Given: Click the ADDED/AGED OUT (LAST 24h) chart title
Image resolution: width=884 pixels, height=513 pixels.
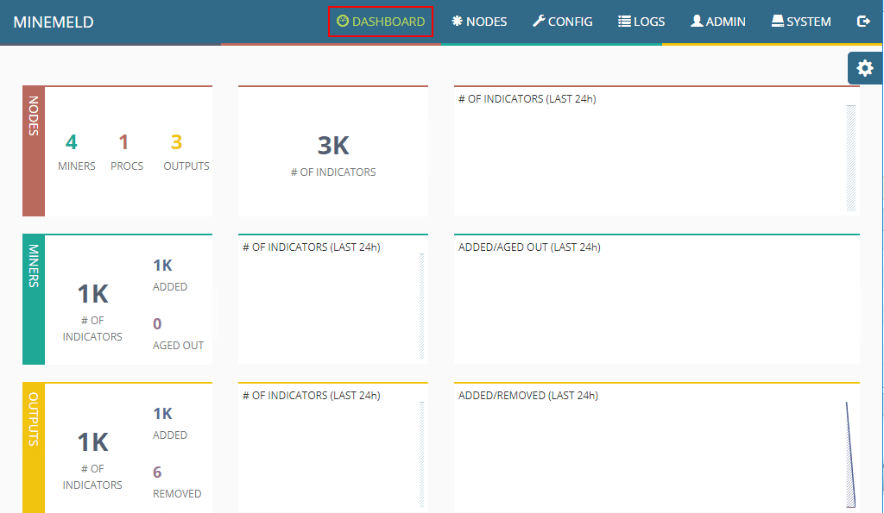Looking at the screenshot, I should [529, 247].
